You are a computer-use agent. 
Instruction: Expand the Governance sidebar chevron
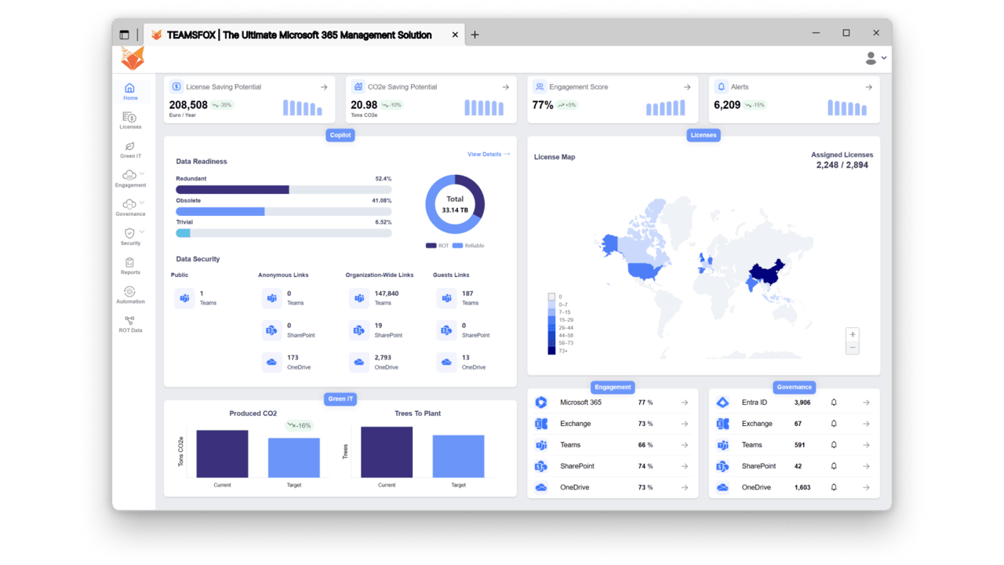(x=142, y=203)
